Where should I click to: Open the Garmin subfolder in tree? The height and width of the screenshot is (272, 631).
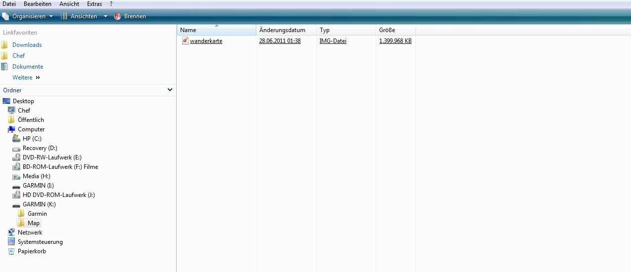pos(37,214)
